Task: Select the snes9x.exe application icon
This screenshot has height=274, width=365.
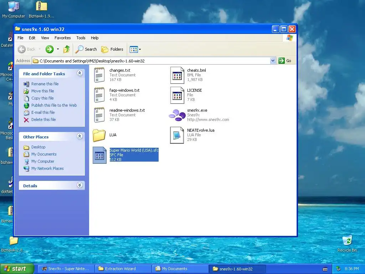Action: click(x=177, y=115)
